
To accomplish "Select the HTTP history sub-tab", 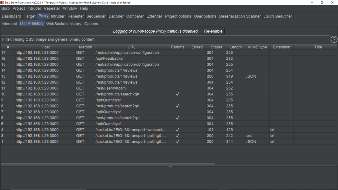I will 32,23.
